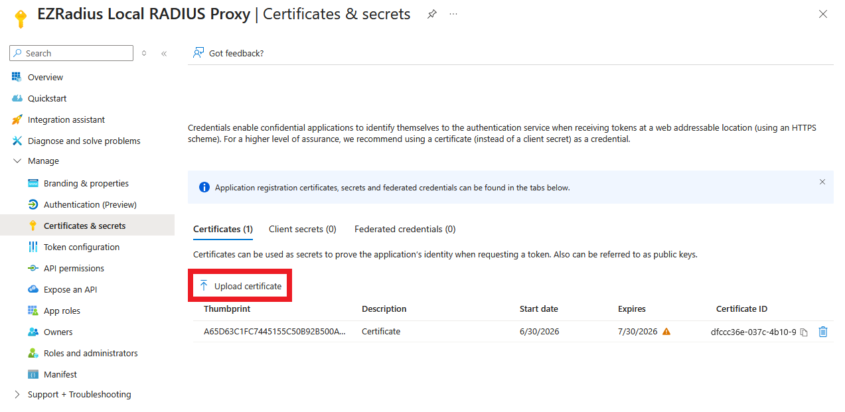Toggle sidebar expand/collapse arrows next to Search

(144, 53)
